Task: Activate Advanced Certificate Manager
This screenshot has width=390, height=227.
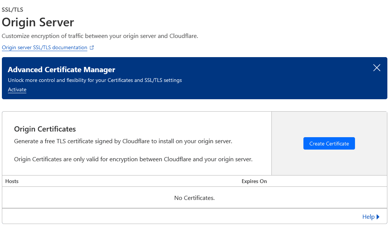Action: 17,90
